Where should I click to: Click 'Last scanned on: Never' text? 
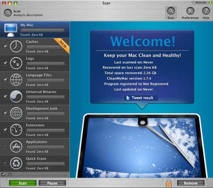coord(134,62)
